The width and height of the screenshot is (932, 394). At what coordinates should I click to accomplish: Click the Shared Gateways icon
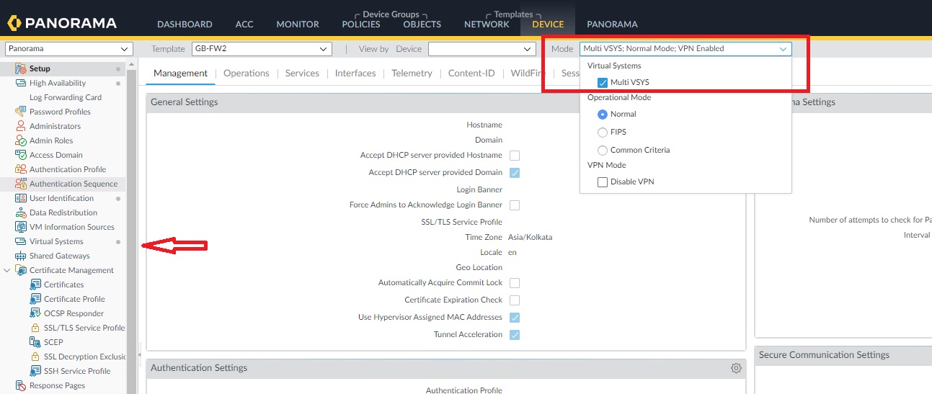click(x=21, y=256)
